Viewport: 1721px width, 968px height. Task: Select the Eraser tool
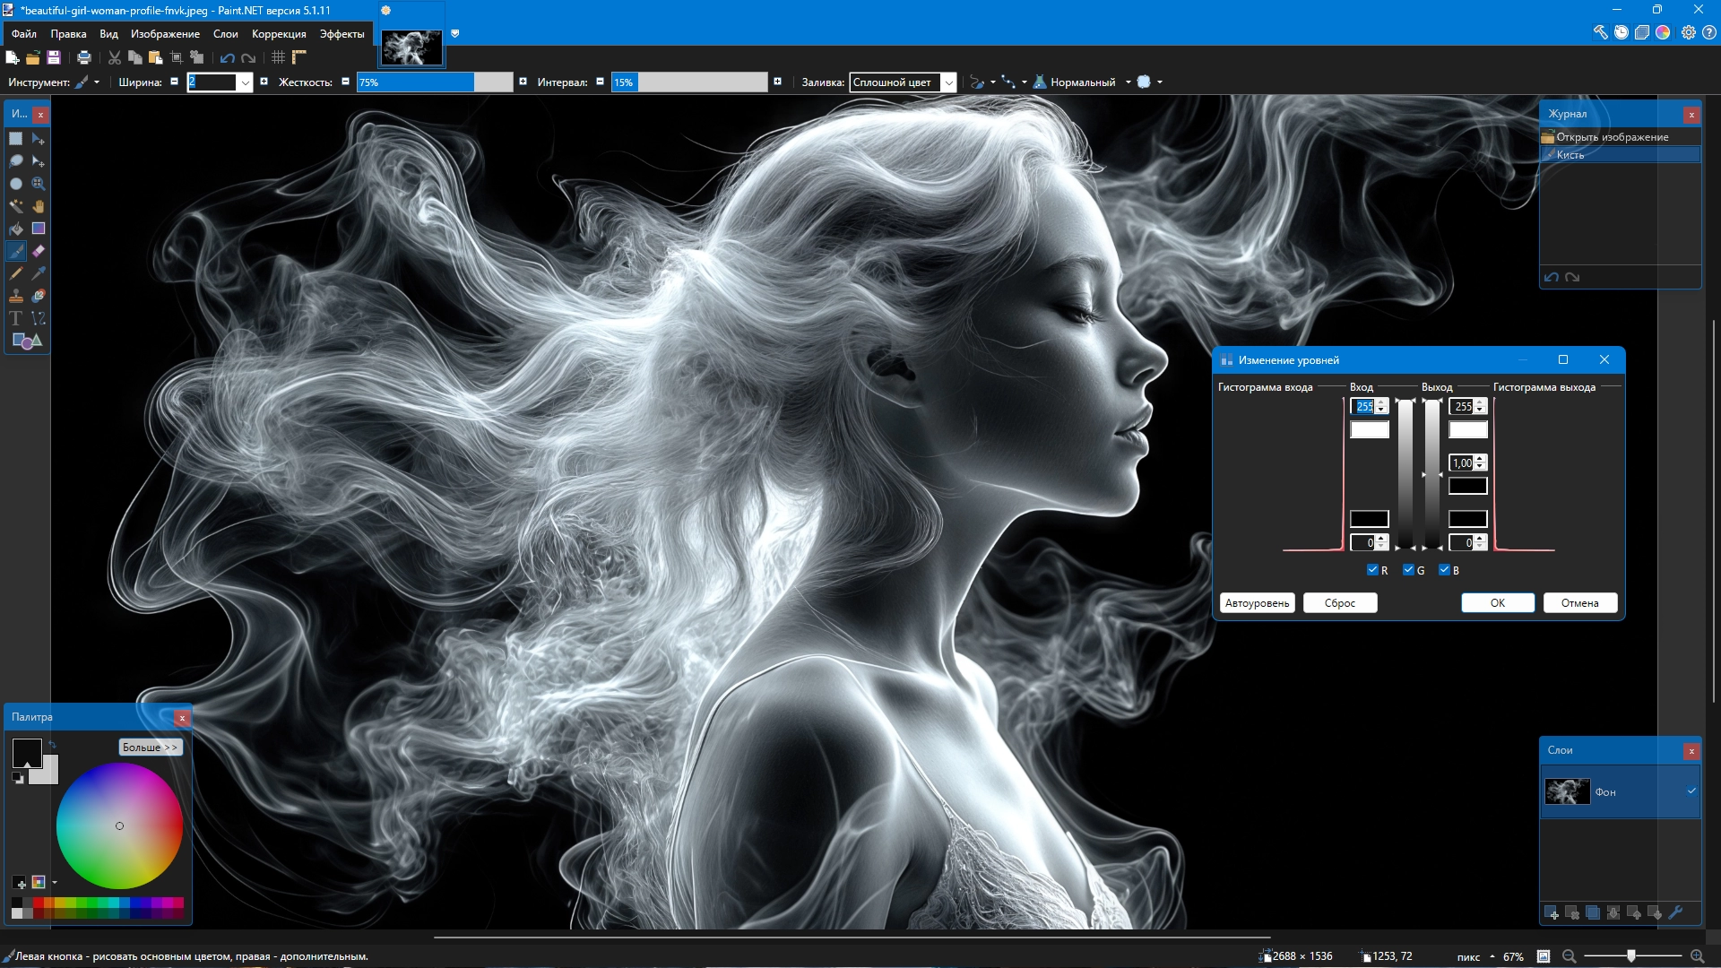click(x=39, y=251)
